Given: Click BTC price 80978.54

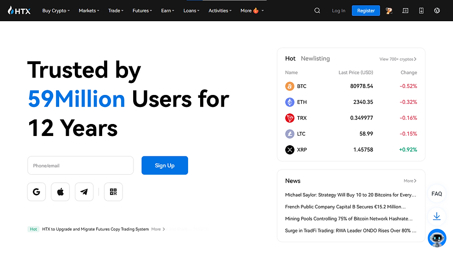Looking at the screenshot, I should coord(361,86).
